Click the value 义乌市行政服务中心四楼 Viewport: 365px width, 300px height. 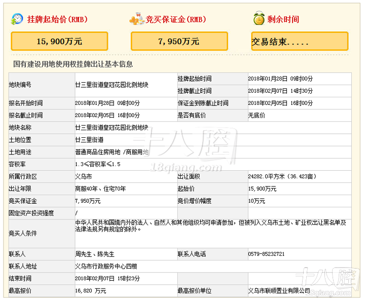(106, 267)
